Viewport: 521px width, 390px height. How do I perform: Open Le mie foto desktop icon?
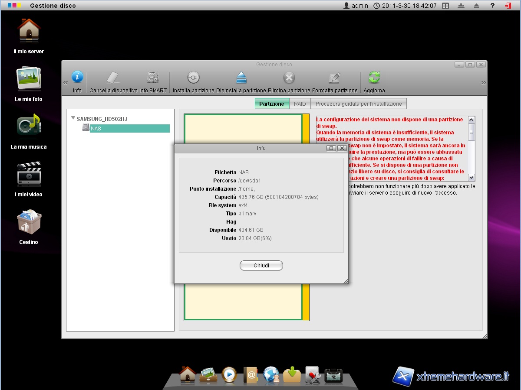(29, 79)
